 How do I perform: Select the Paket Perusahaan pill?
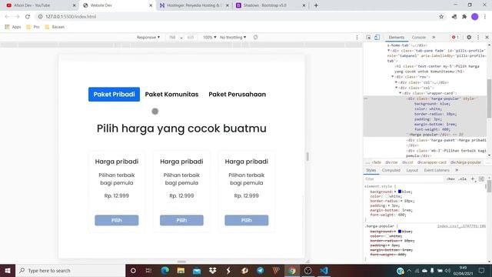tap(238, 94)
